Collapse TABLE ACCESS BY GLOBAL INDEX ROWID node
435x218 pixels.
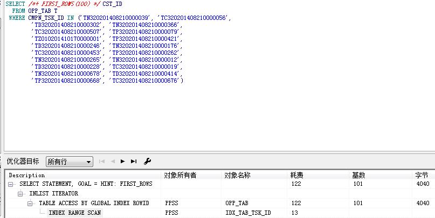(30, 204)
